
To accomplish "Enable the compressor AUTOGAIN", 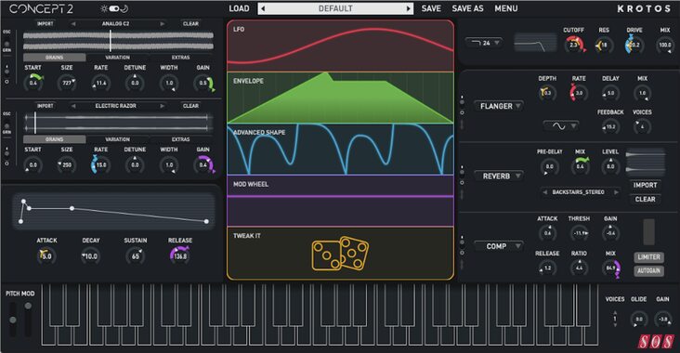I will (648, 270).
